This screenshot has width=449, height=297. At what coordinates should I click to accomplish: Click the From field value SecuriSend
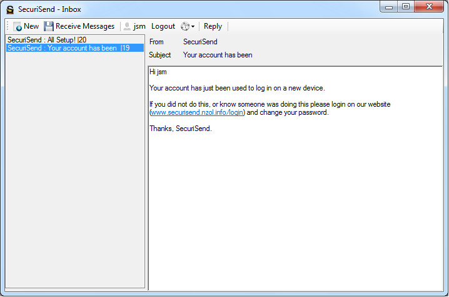click(x=200, y=42)
